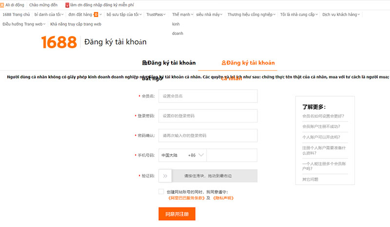Click the slider double-arrow handle

(x=165, y=176)
